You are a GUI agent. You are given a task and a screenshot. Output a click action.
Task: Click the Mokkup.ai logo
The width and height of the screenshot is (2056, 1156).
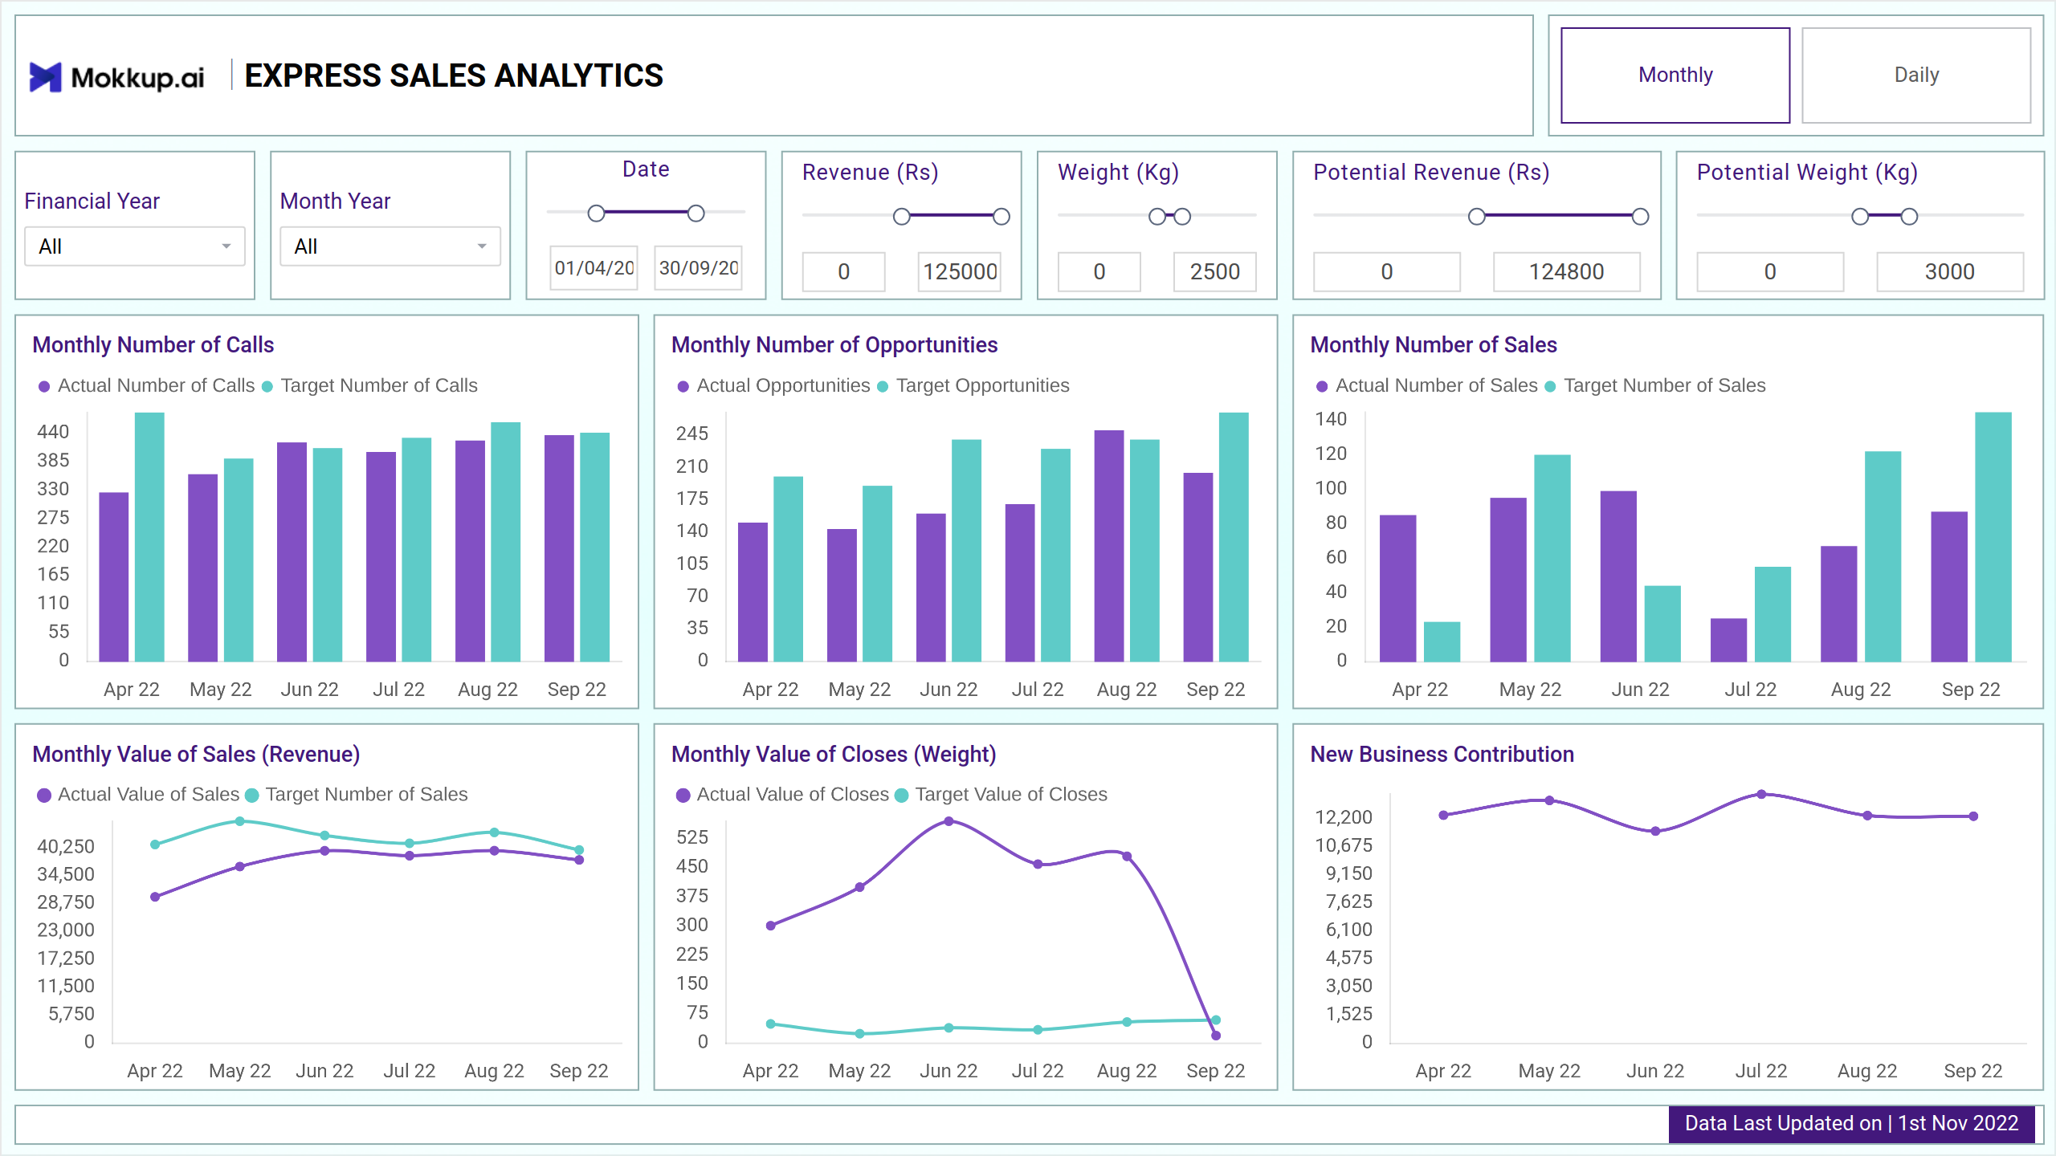click(x=116, y=77)
